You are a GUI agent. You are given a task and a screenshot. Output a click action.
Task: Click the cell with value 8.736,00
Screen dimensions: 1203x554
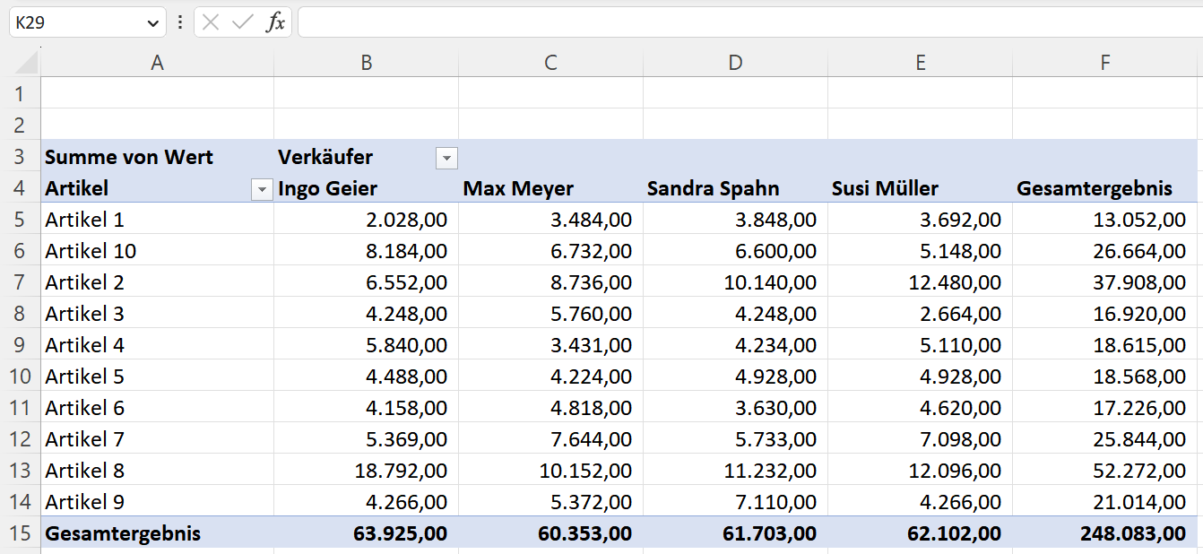(x=550, y=281)
